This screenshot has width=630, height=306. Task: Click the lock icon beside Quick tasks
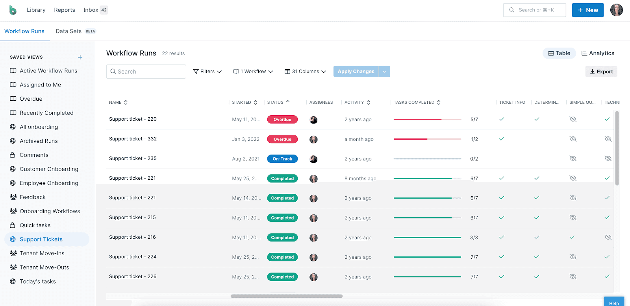tap(13, 225)
